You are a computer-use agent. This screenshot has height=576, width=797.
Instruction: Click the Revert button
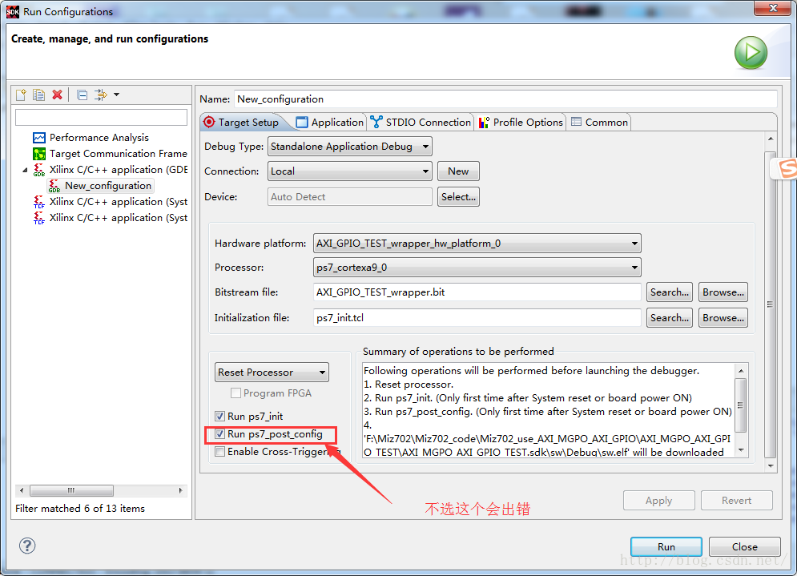click(x=736, y=501)
